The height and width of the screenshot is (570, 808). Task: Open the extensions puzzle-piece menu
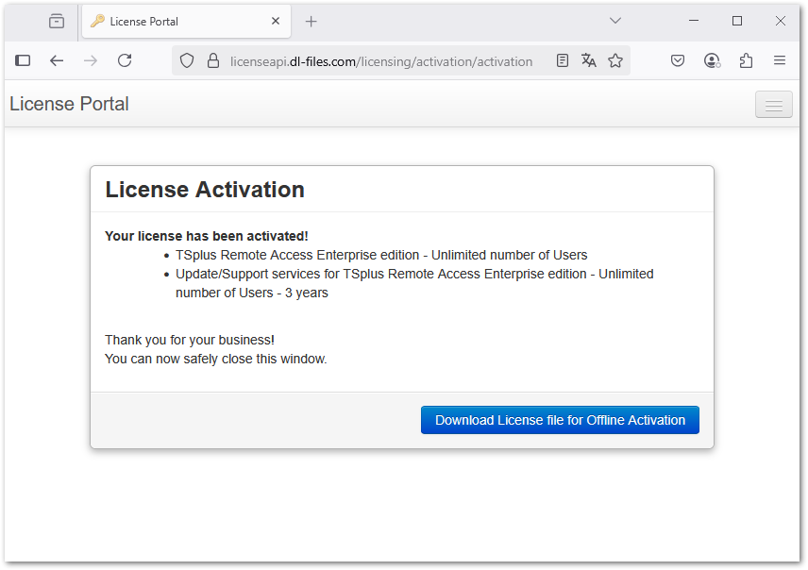point(746,60)
